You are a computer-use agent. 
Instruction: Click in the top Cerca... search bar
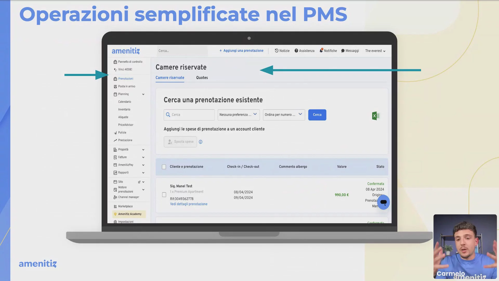(182, 51)
